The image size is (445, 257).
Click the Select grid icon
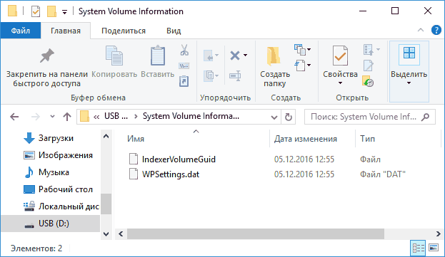[409, 53]
